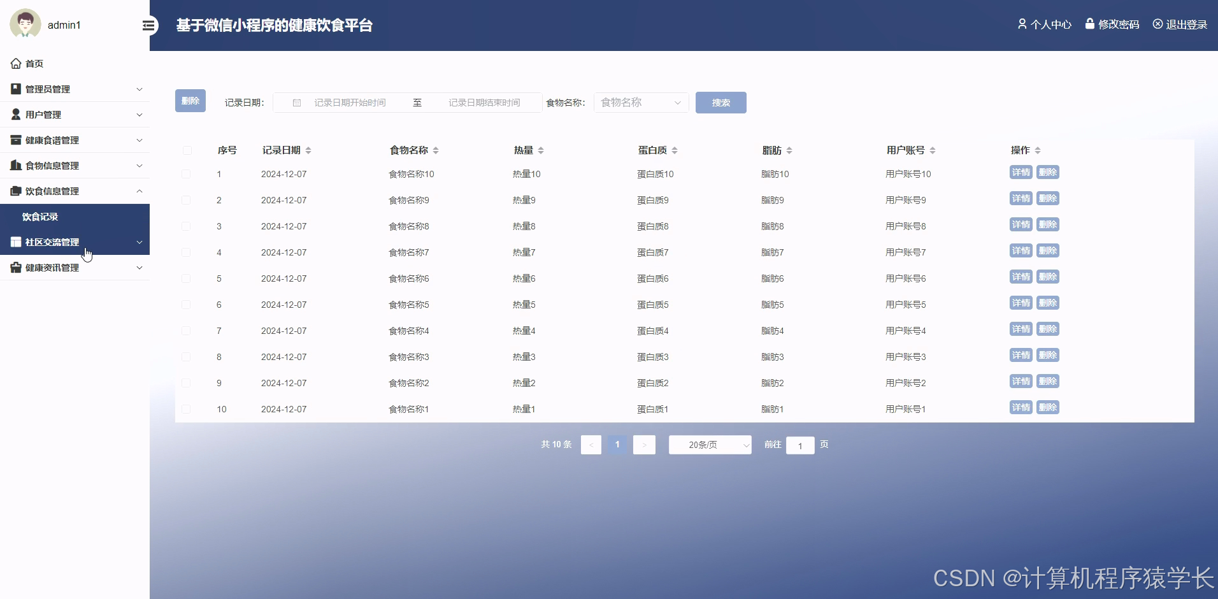Open the 20条/页 page size dropdown

click(x=710, y=445)
